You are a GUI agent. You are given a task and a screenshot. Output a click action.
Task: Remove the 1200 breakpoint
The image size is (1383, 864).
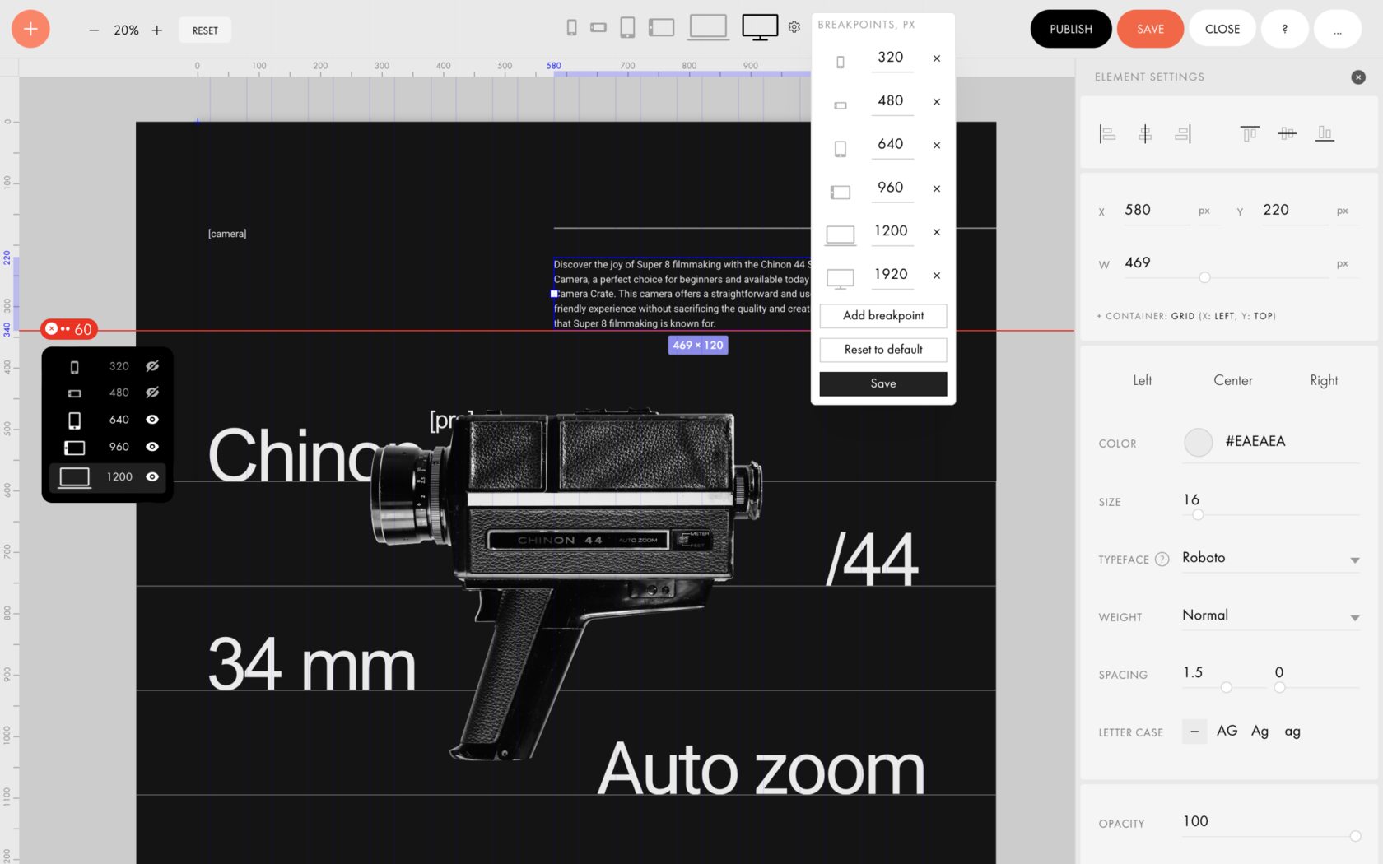coord(937,232)
